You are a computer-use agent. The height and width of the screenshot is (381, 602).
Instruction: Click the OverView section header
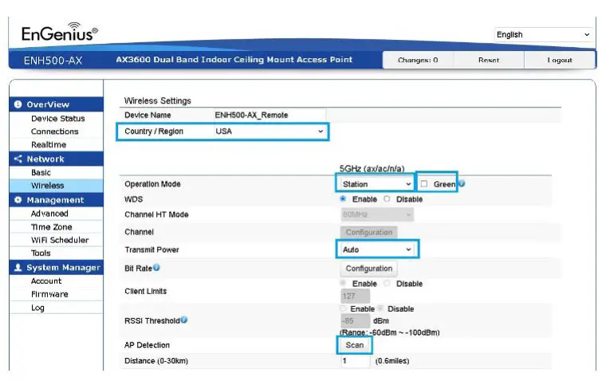click(x=57, y=104)
